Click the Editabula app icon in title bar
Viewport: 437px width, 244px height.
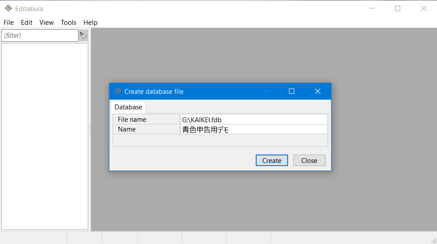8,8
